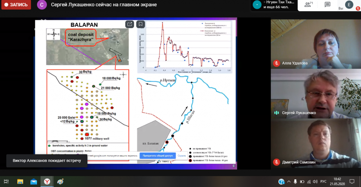The image size is (361, 187).
Task: Click the Виктор Алексанов leaving notification
Action: (x=47, y=161)
